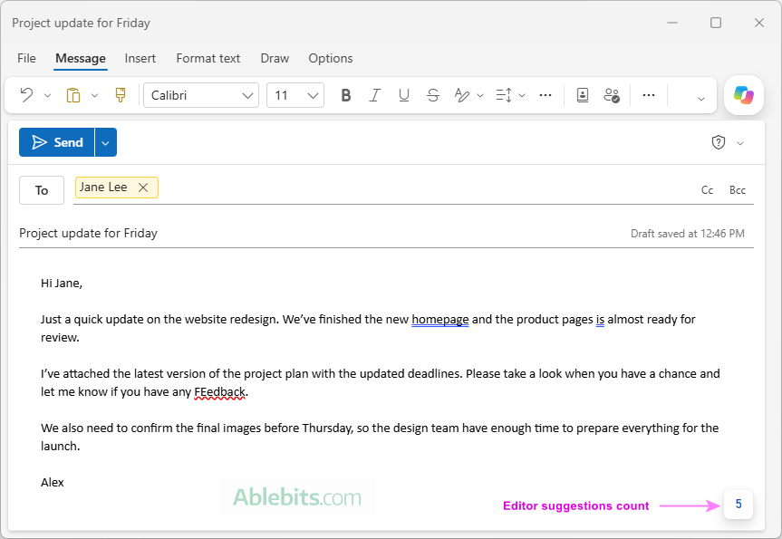Open the Format text tab
The image size is (782, 539).
[x=208, y=58]
